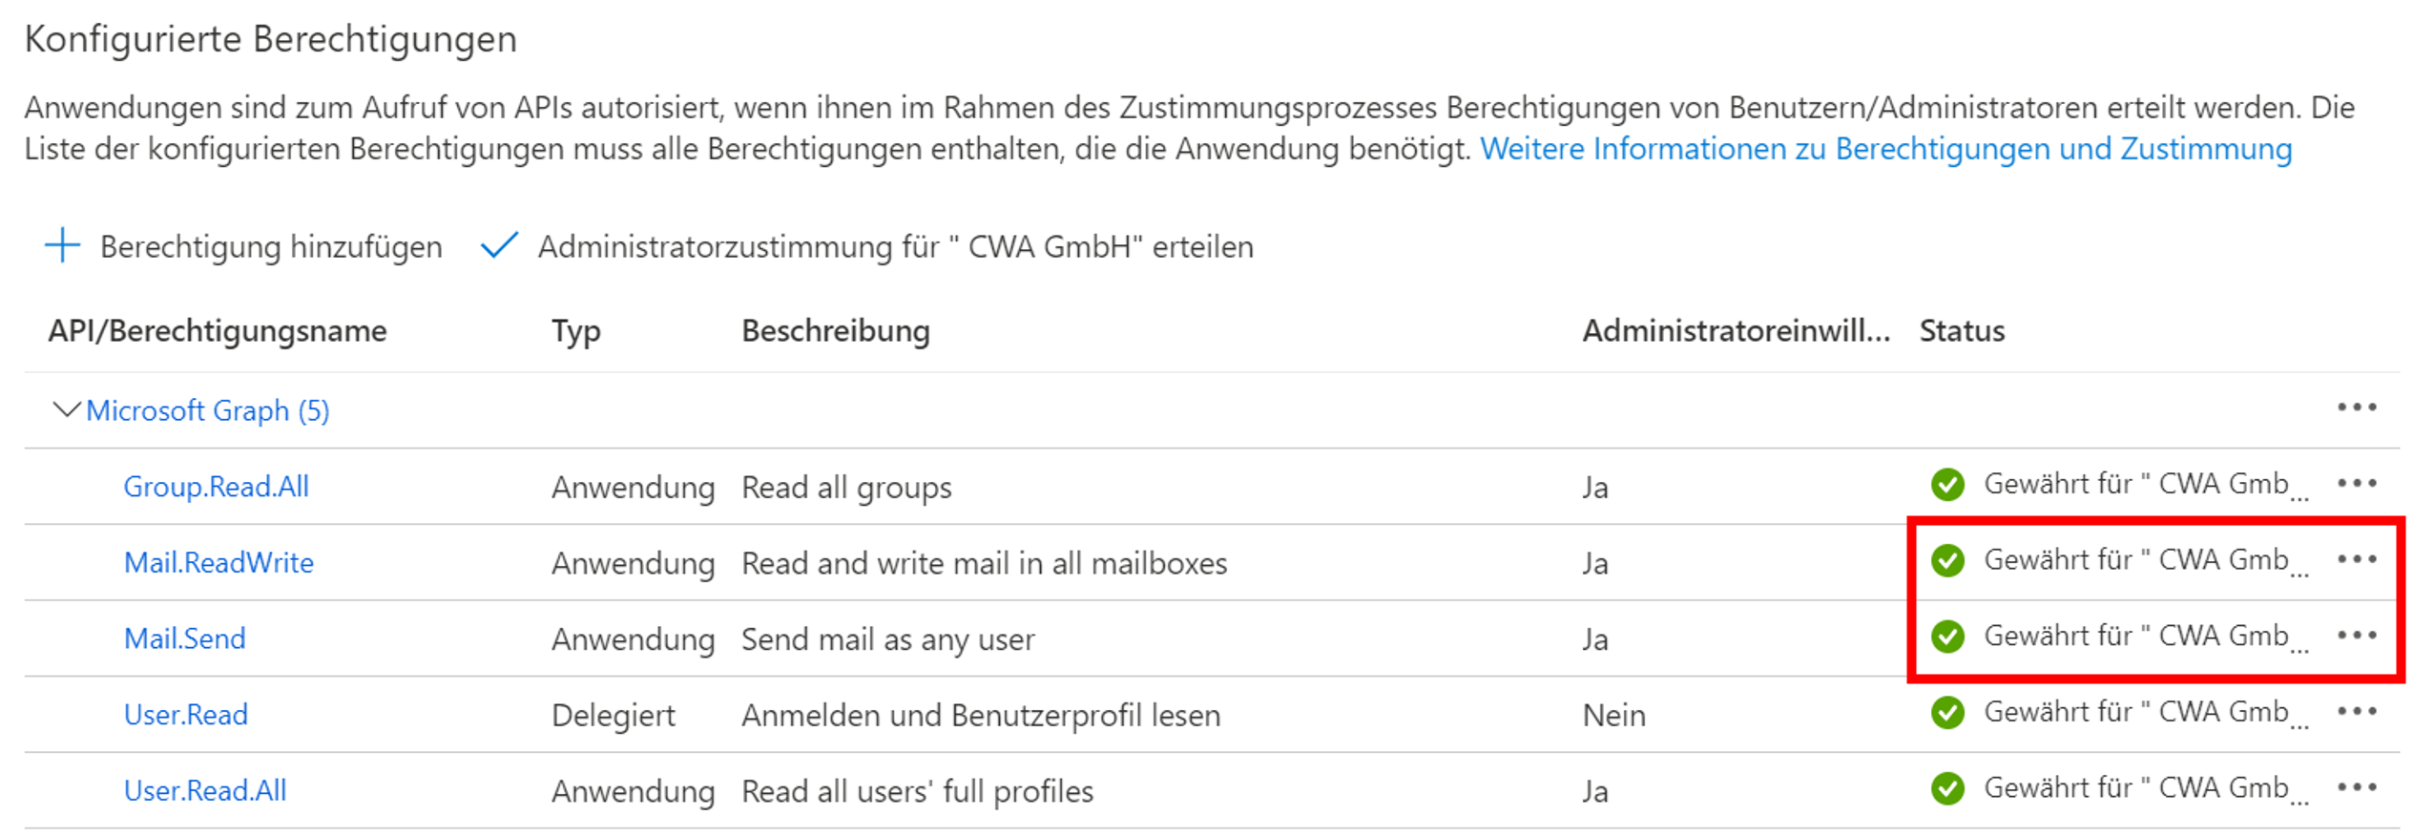This screenshot has width=2434, height=836.
Task: Open the ellipsis menu for Mail.Send
Action: pos(2355,636)
